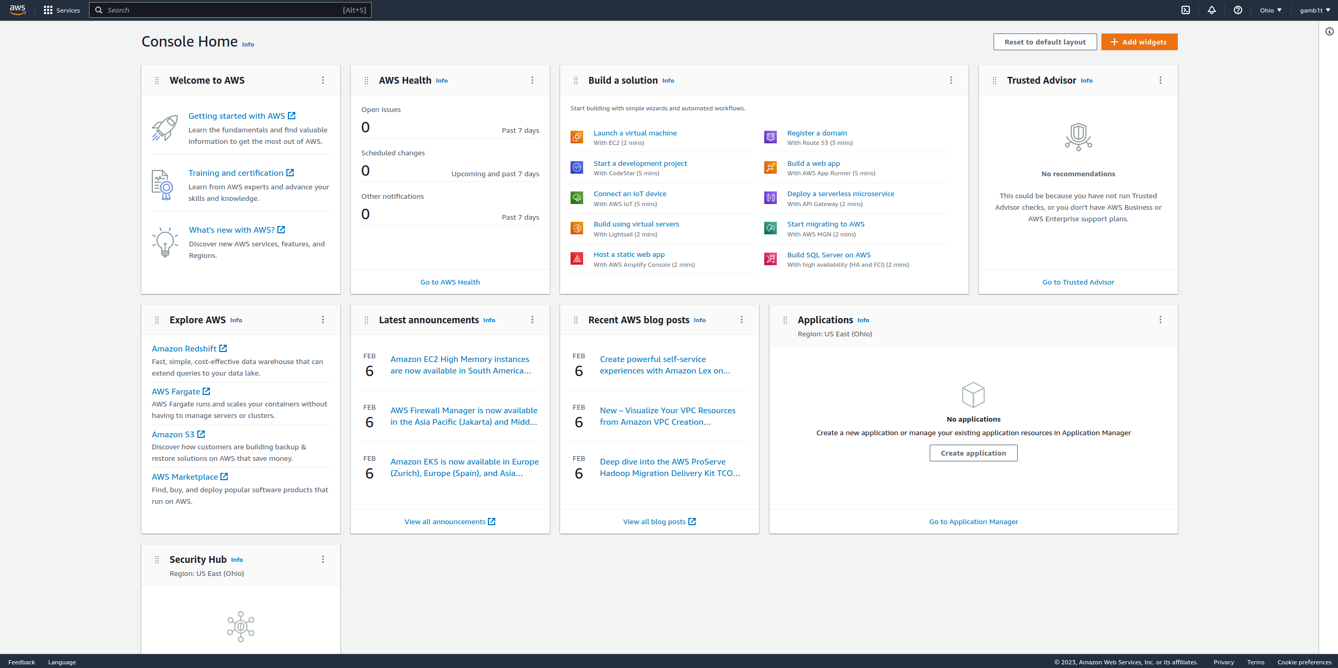
Task: Click the EC2 virtual machine icon
Action: [577, 137]
